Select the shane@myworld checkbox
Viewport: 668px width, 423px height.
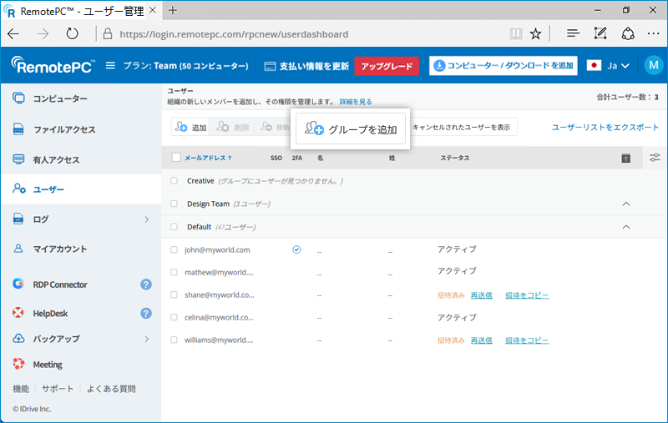click(x=174, y=295)
